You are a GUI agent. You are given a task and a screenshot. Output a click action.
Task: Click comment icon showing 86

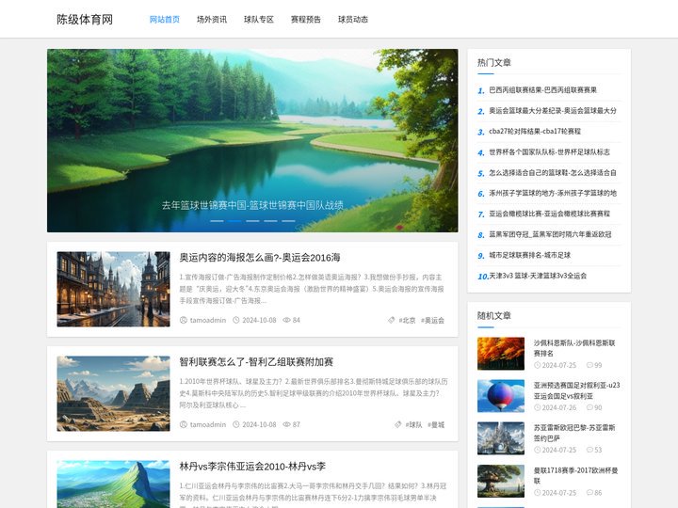(x=589, y=492)
